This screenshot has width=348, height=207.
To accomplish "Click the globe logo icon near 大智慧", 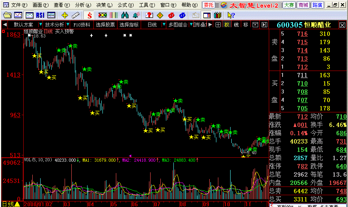I will [x=224, y=5].
